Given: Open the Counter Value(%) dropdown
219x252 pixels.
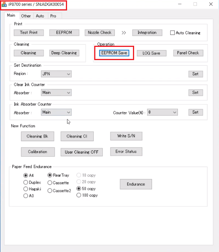Looking at the screenshot, I should [162, 112].
